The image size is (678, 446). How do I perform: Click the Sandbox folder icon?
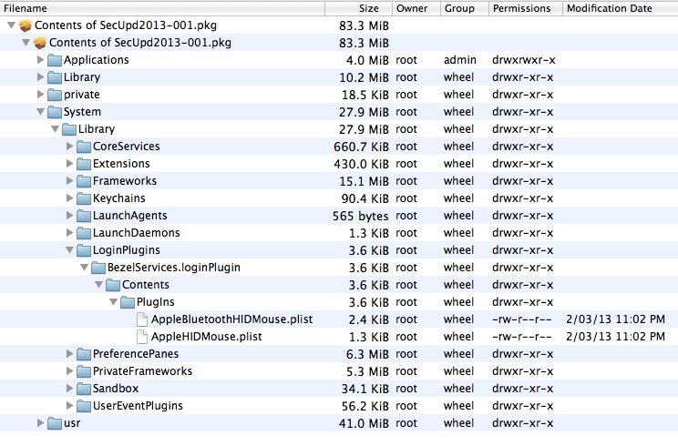pyautogui.click(x=84, y=388)
